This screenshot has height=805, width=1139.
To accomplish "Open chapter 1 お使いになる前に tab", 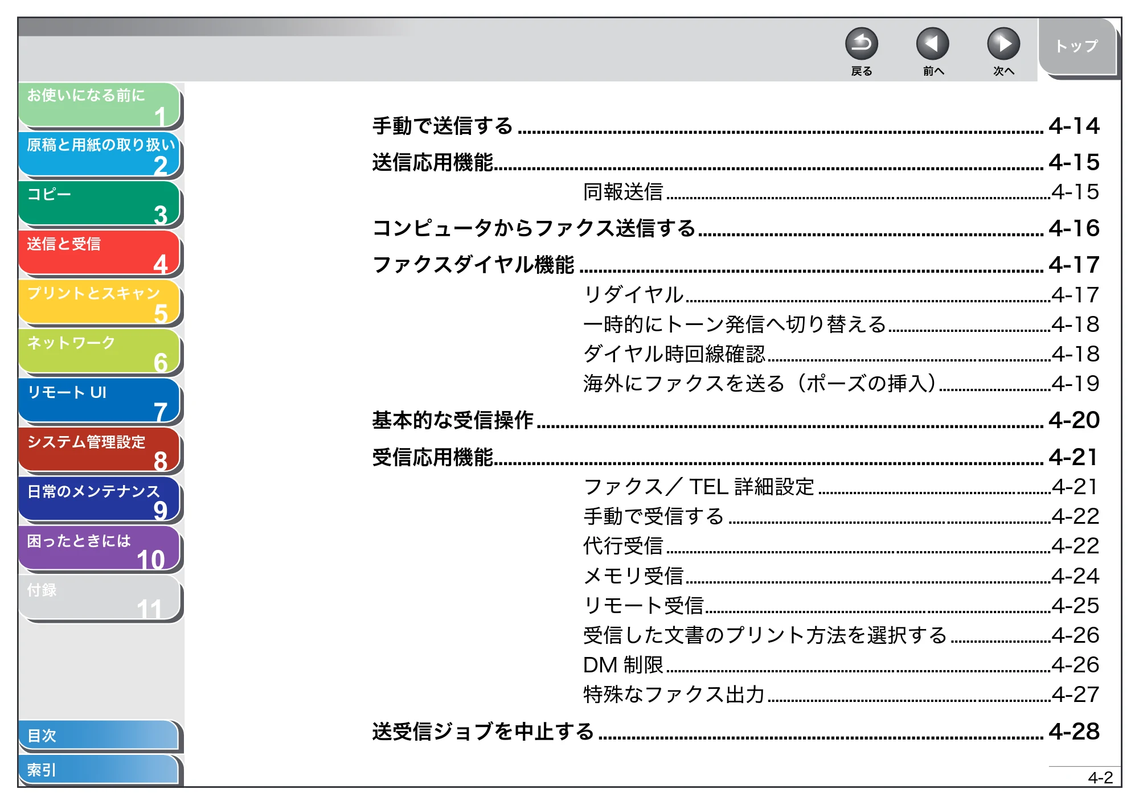I will tap(100, 105).
